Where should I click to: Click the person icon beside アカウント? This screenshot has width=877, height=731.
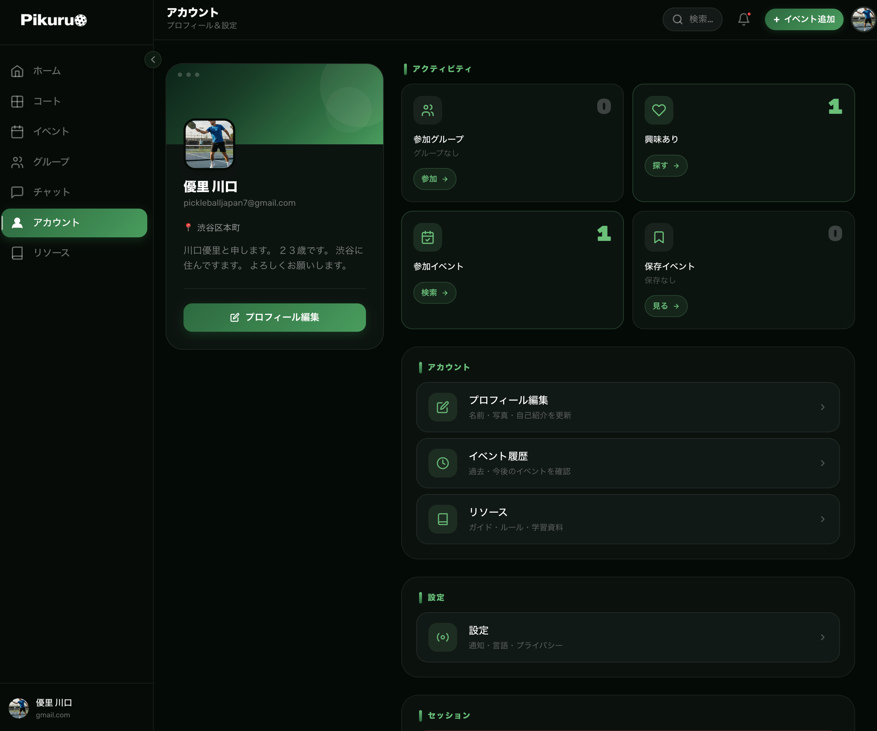tap(17, 223)
